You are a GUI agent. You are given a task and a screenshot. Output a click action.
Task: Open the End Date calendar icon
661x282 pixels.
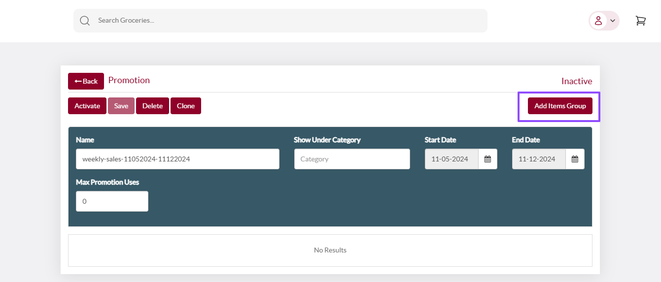point(575,159)
